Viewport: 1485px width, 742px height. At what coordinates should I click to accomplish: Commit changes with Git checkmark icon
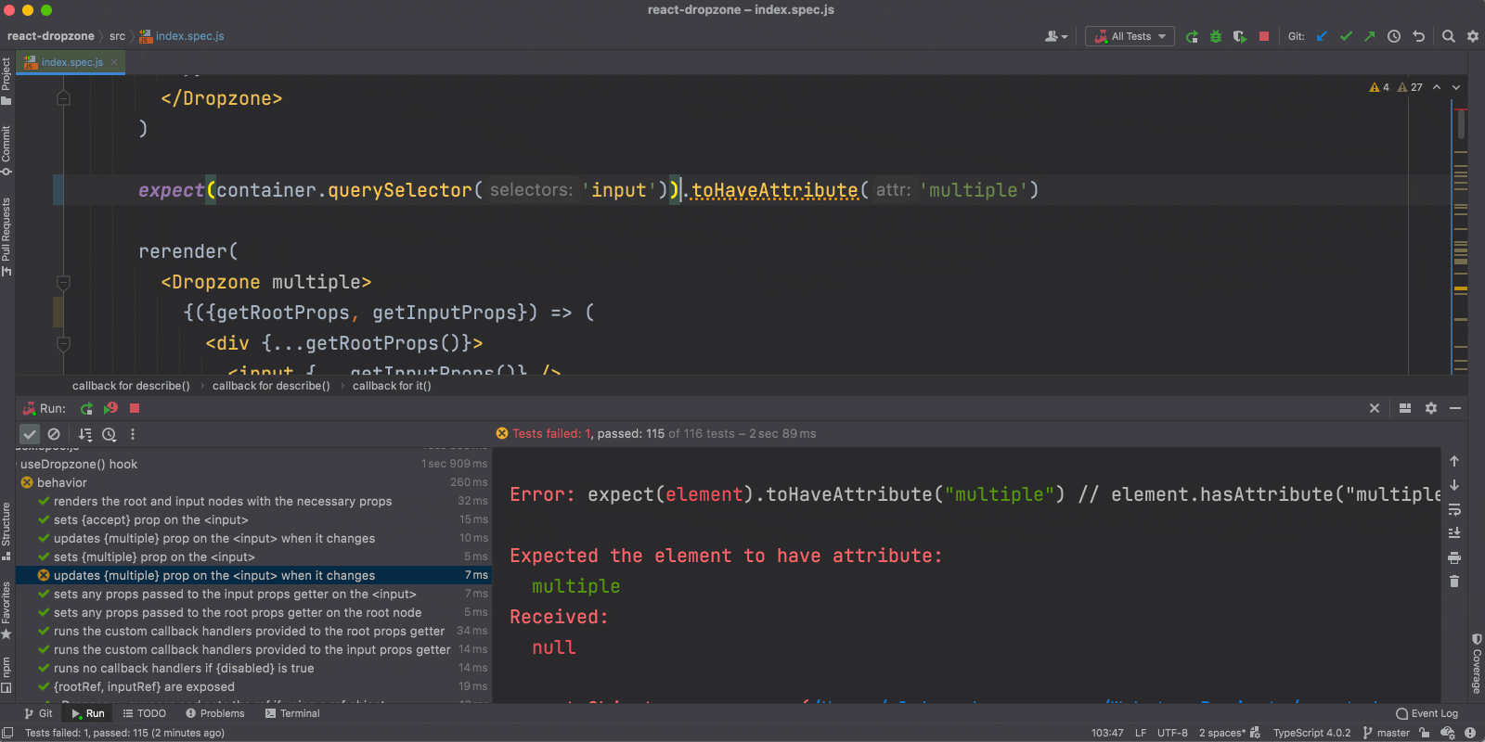tap(1347, 36)
